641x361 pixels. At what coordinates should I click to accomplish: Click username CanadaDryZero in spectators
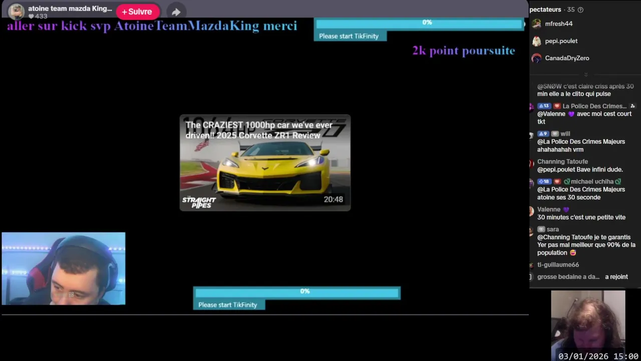coord(567,58)
